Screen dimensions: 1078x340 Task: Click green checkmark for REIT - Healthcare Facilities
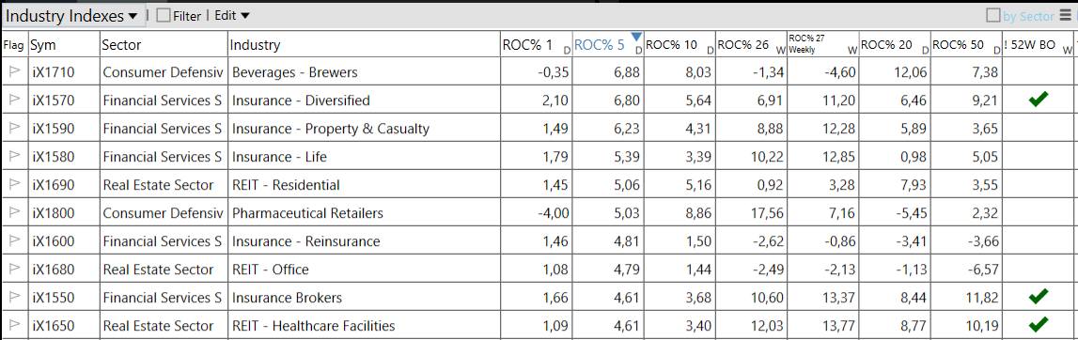1039,323
